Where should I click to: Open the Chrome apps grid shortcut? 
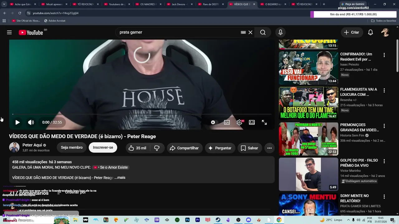[4, 21]
